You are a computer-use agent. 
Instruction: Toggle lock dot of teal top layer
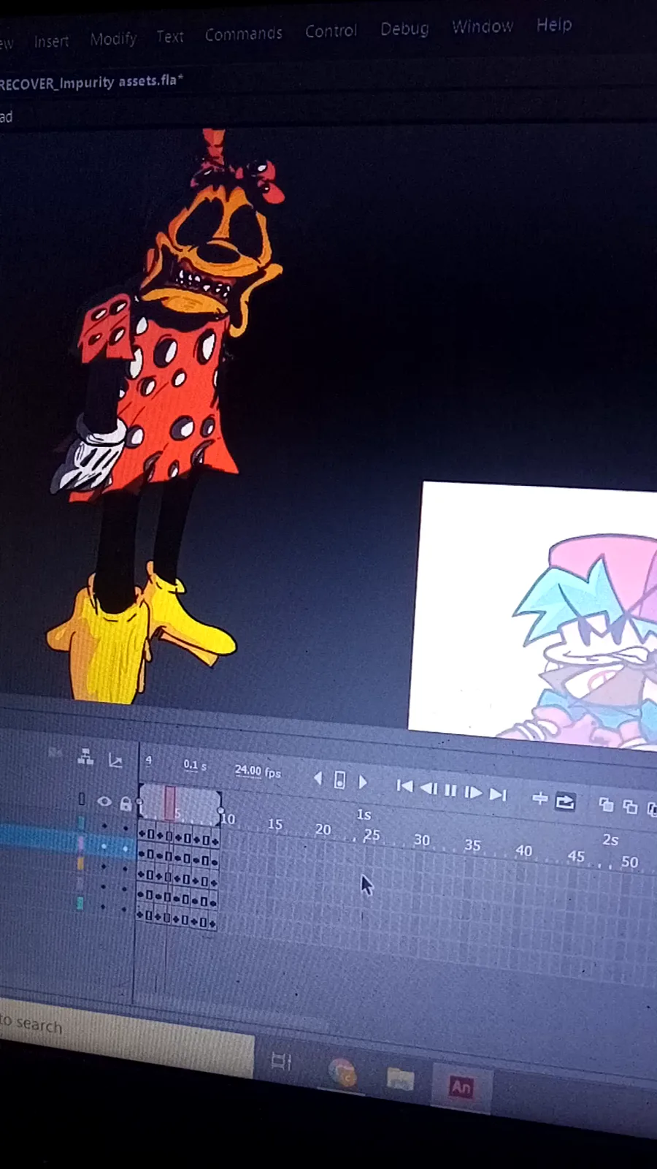125,828
